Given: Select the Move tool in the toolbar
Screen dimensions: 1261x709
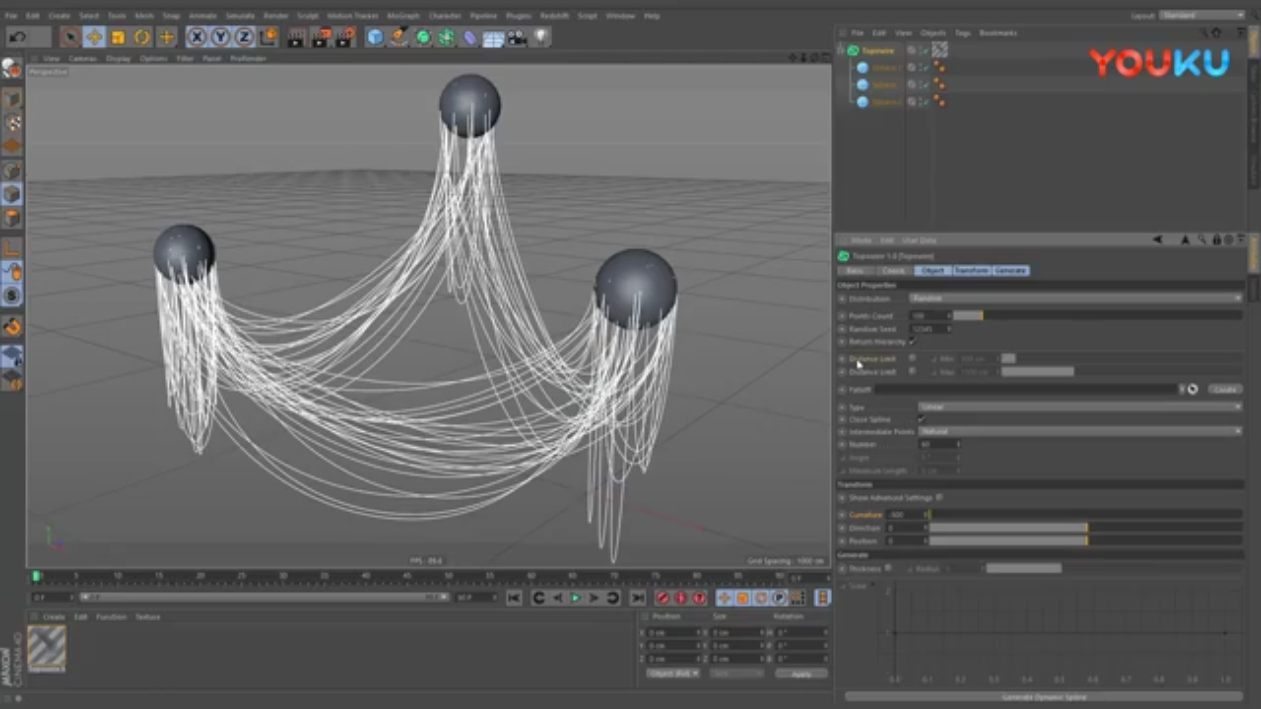Looking at the screenshot, I should point(94,37).
